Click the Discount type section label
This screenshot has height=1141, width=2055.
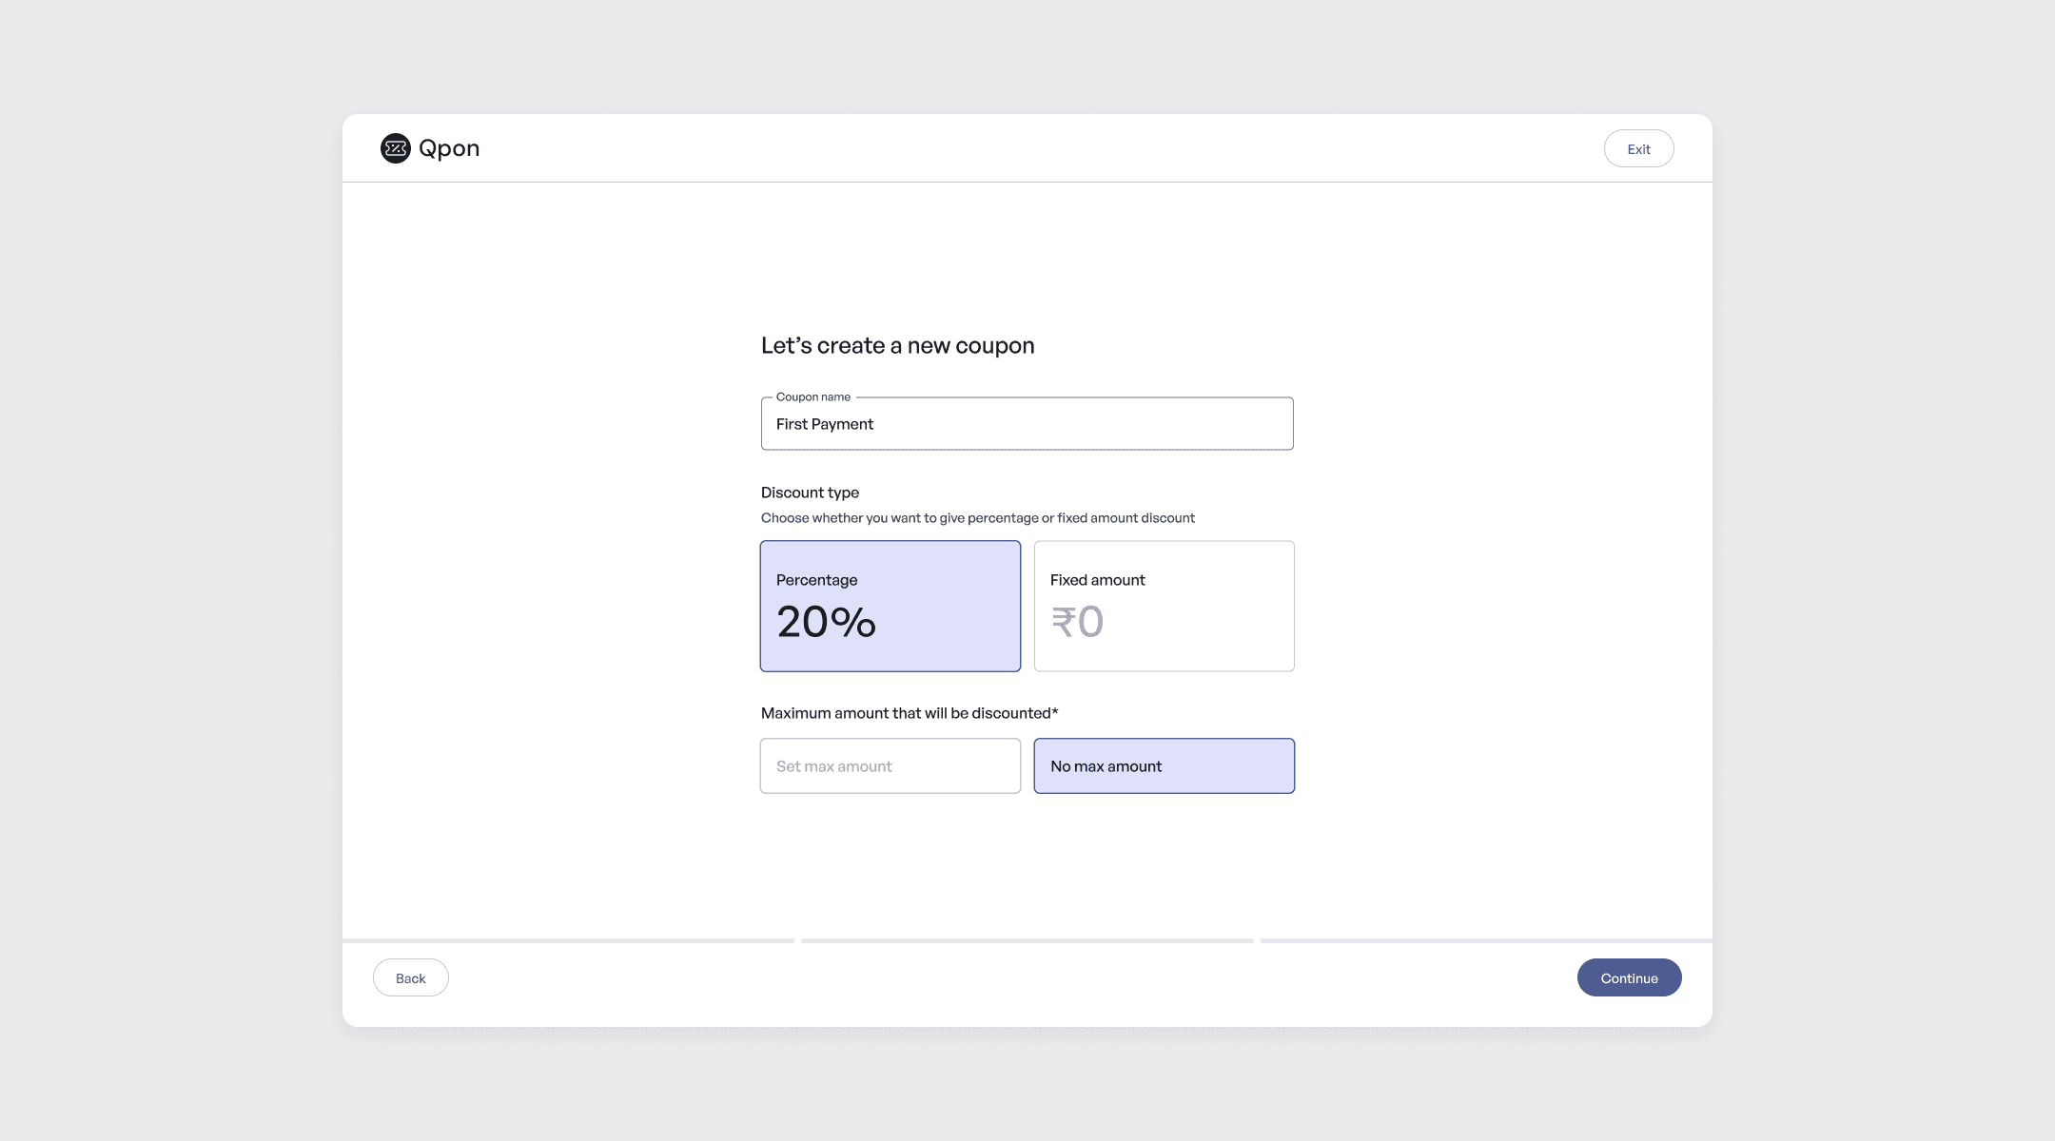(810, 493)
